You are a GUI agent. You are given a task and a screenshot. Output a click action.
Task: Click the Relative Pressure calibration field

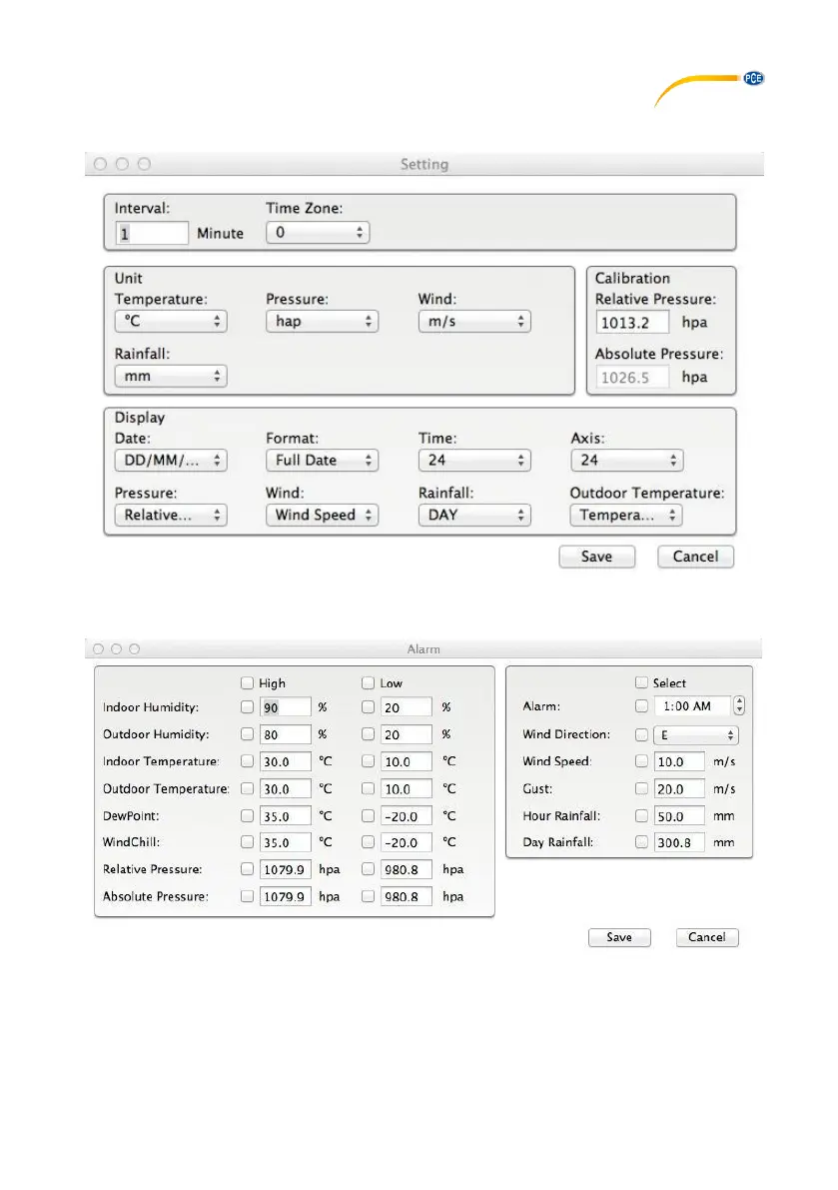(x=632, y=323)
